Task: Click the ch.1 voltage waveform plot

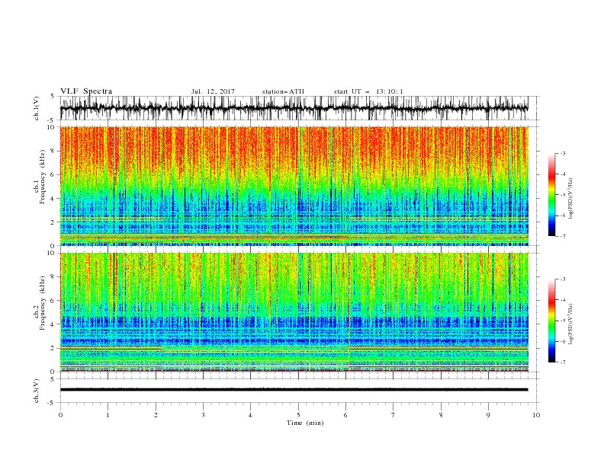Action: click(294, 108)
